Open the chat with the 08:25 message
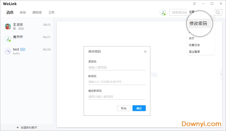The image size is (226, 131). tap(27, 26)
